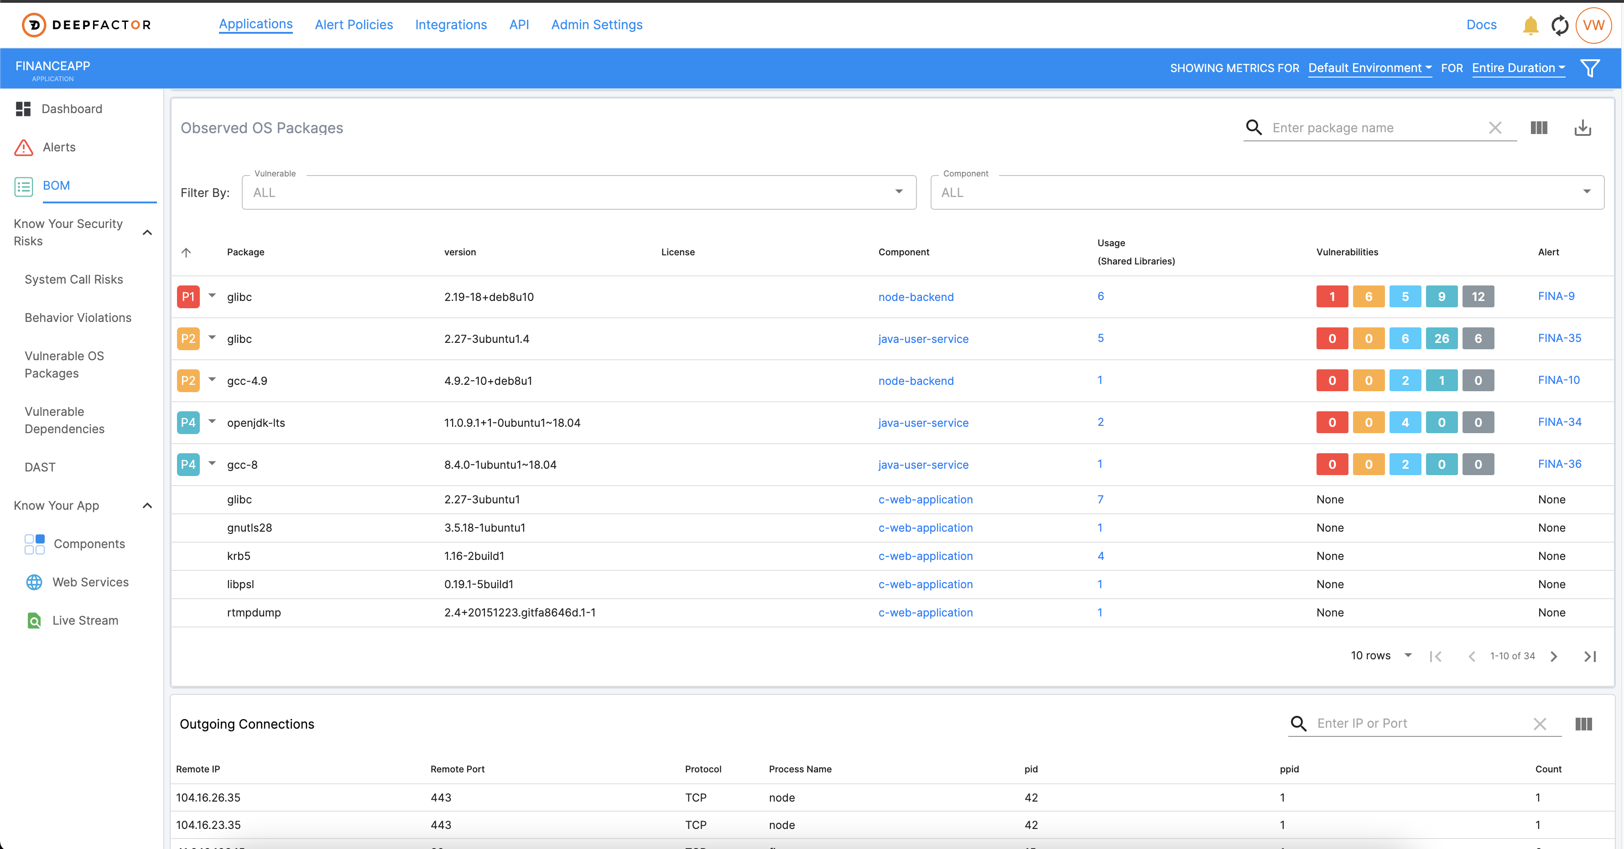Click the Web Services globe icon
1624x849 pixels.
[x=34, y=582]
